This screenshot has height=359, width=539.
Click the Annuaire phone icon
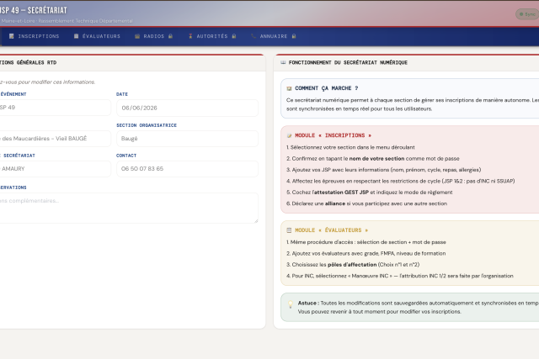253,36
